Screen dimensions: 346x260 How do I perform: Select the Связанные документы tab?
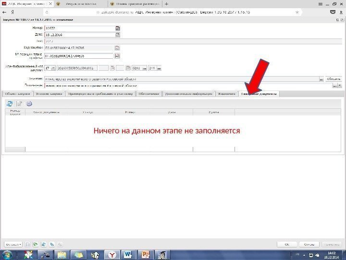tap(259, 94)
